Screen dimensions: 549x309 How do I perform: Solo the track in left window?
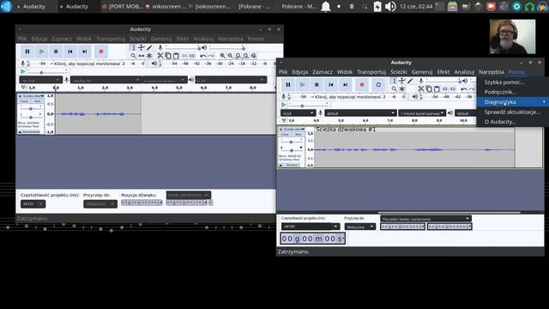(x=37, y=101)
